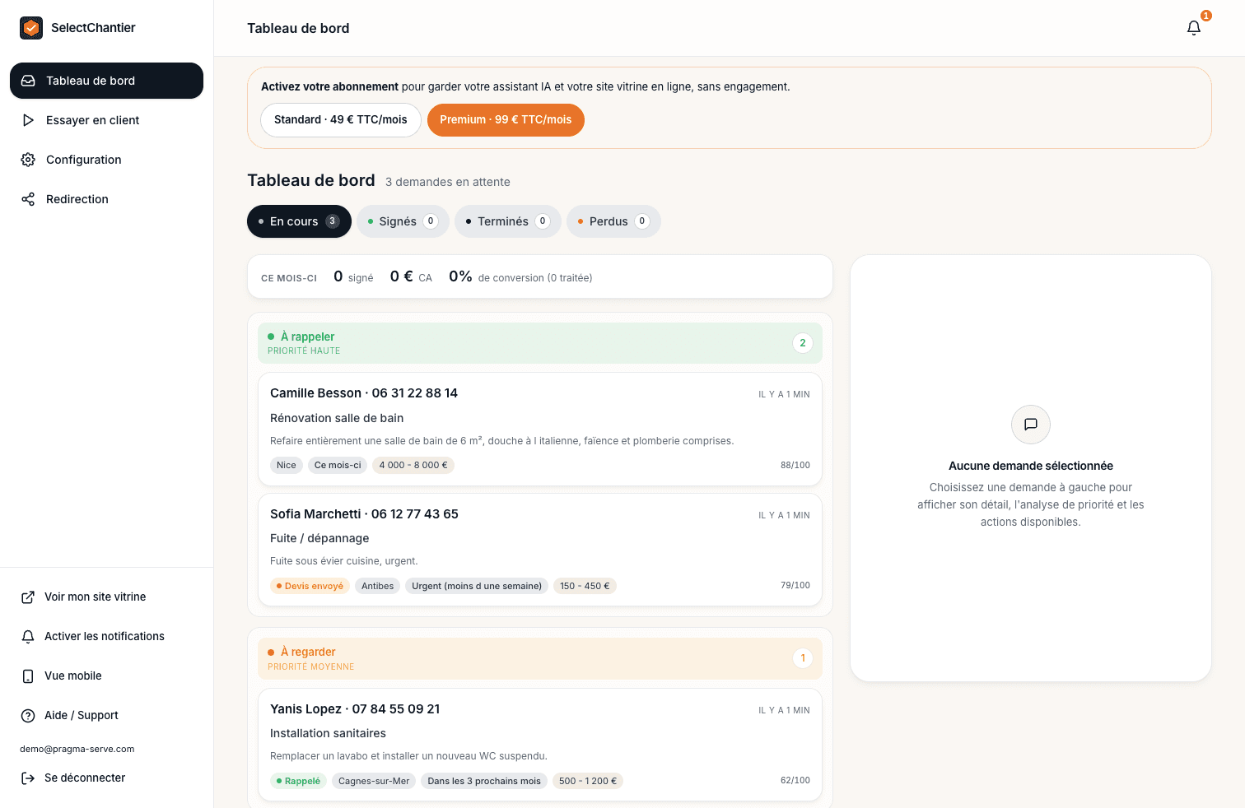This screenshot has height=808, width=1245.
Task: Click demo@pragma-serve.com email
Action: [77, 749]
